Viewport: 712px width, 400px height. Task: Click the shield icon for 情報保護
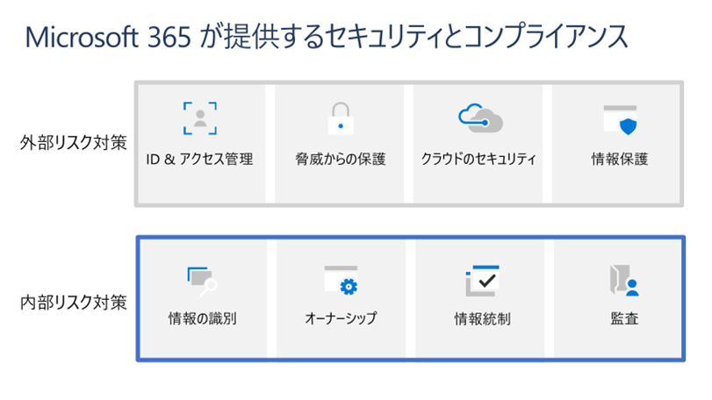pos(620,120)
